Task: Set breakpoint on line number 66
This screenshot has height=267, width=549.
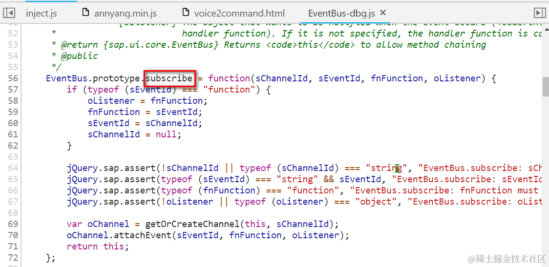Action: click(13, 190)
